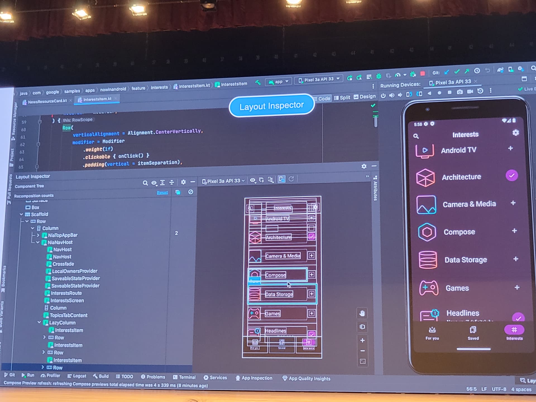Click the 3D mode icon in Layout Inspector
The image size is (536, 402).
362,327
